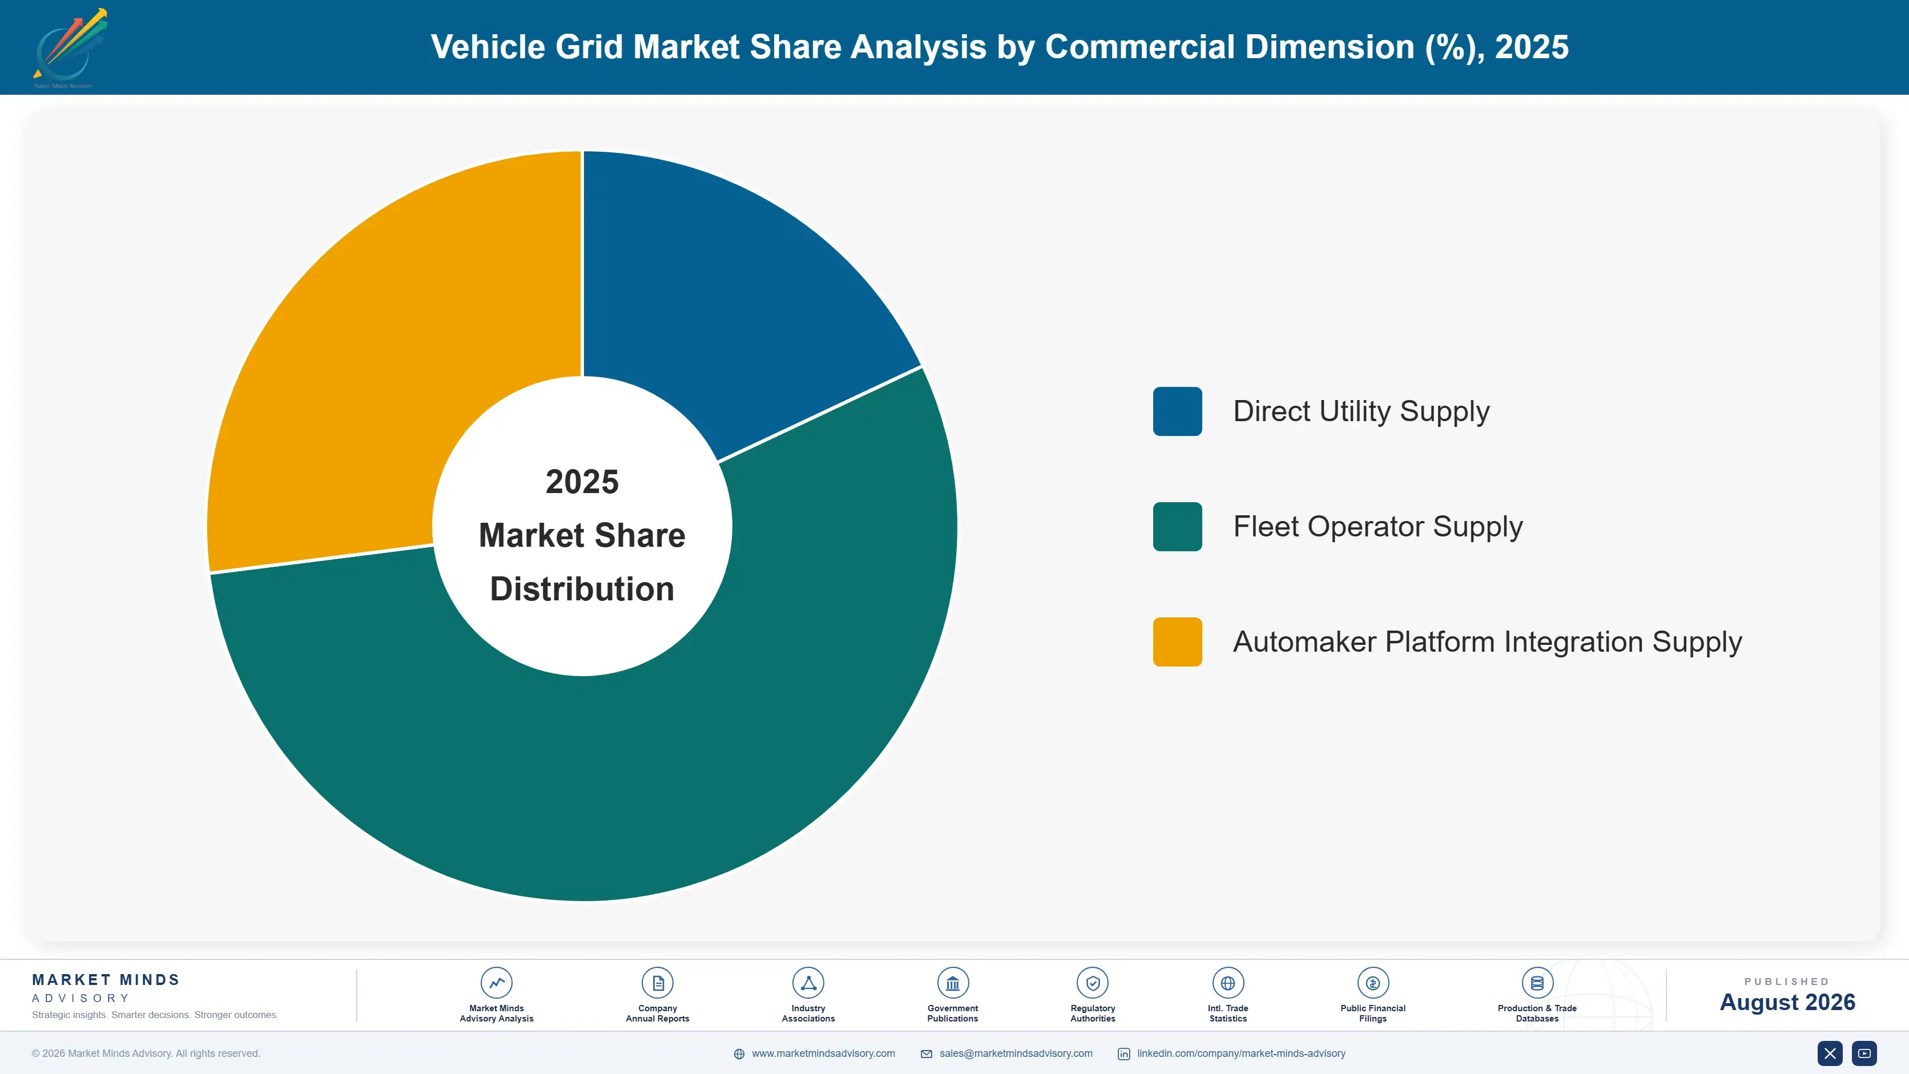1909x1074 pixels.
Task: Open the X social media icon
Action: [1830, 1053]
